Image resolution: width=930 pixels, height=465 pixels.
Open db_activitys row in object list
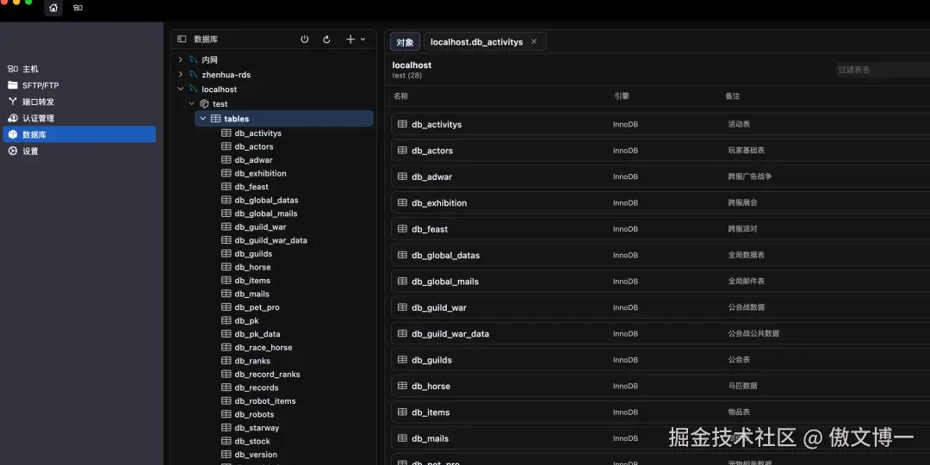point(660,125)
